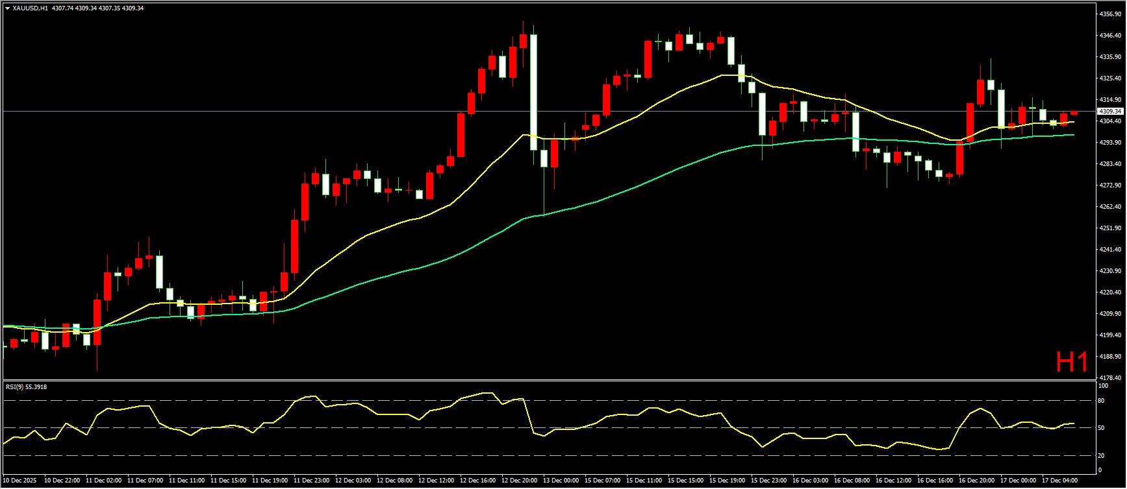
Task: Click the 4178.40 price scale label
Action: click(x=1109, y=377)
